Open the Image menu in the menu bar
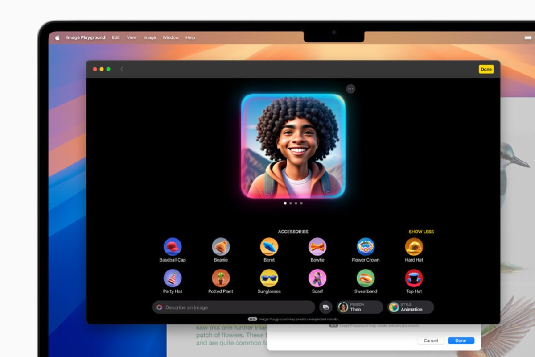This screenshot has width=535, height=357. [x=149, y=37]
